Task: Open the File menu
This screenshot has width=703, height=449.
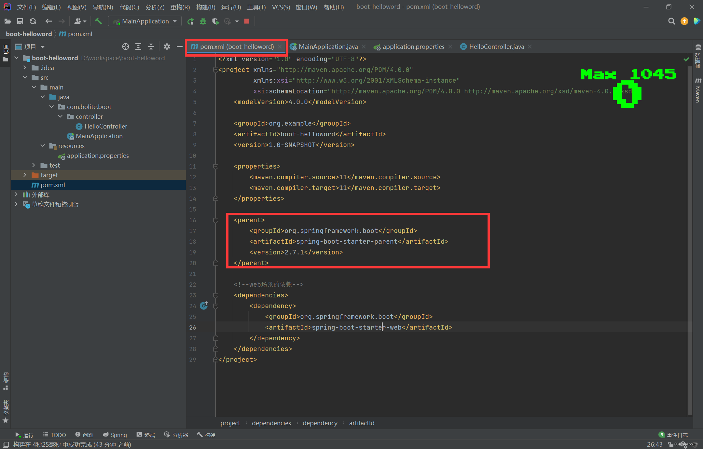Action: tap(26, 7)
